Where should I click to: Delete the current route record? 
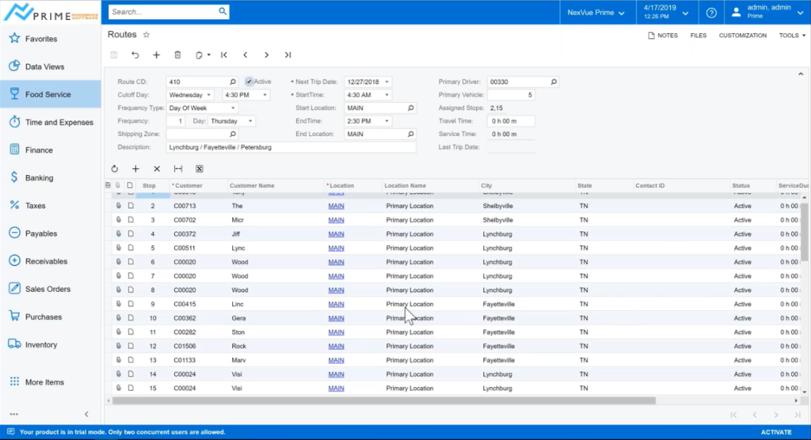click(177, 55)
